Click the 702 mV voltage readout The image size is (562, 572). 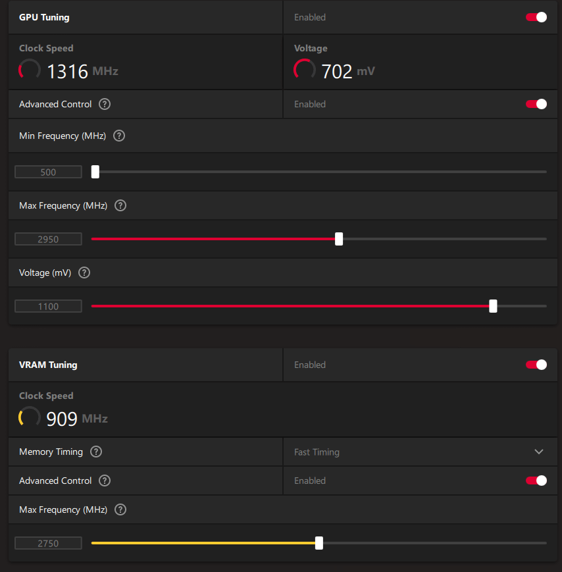coord(348,71)
